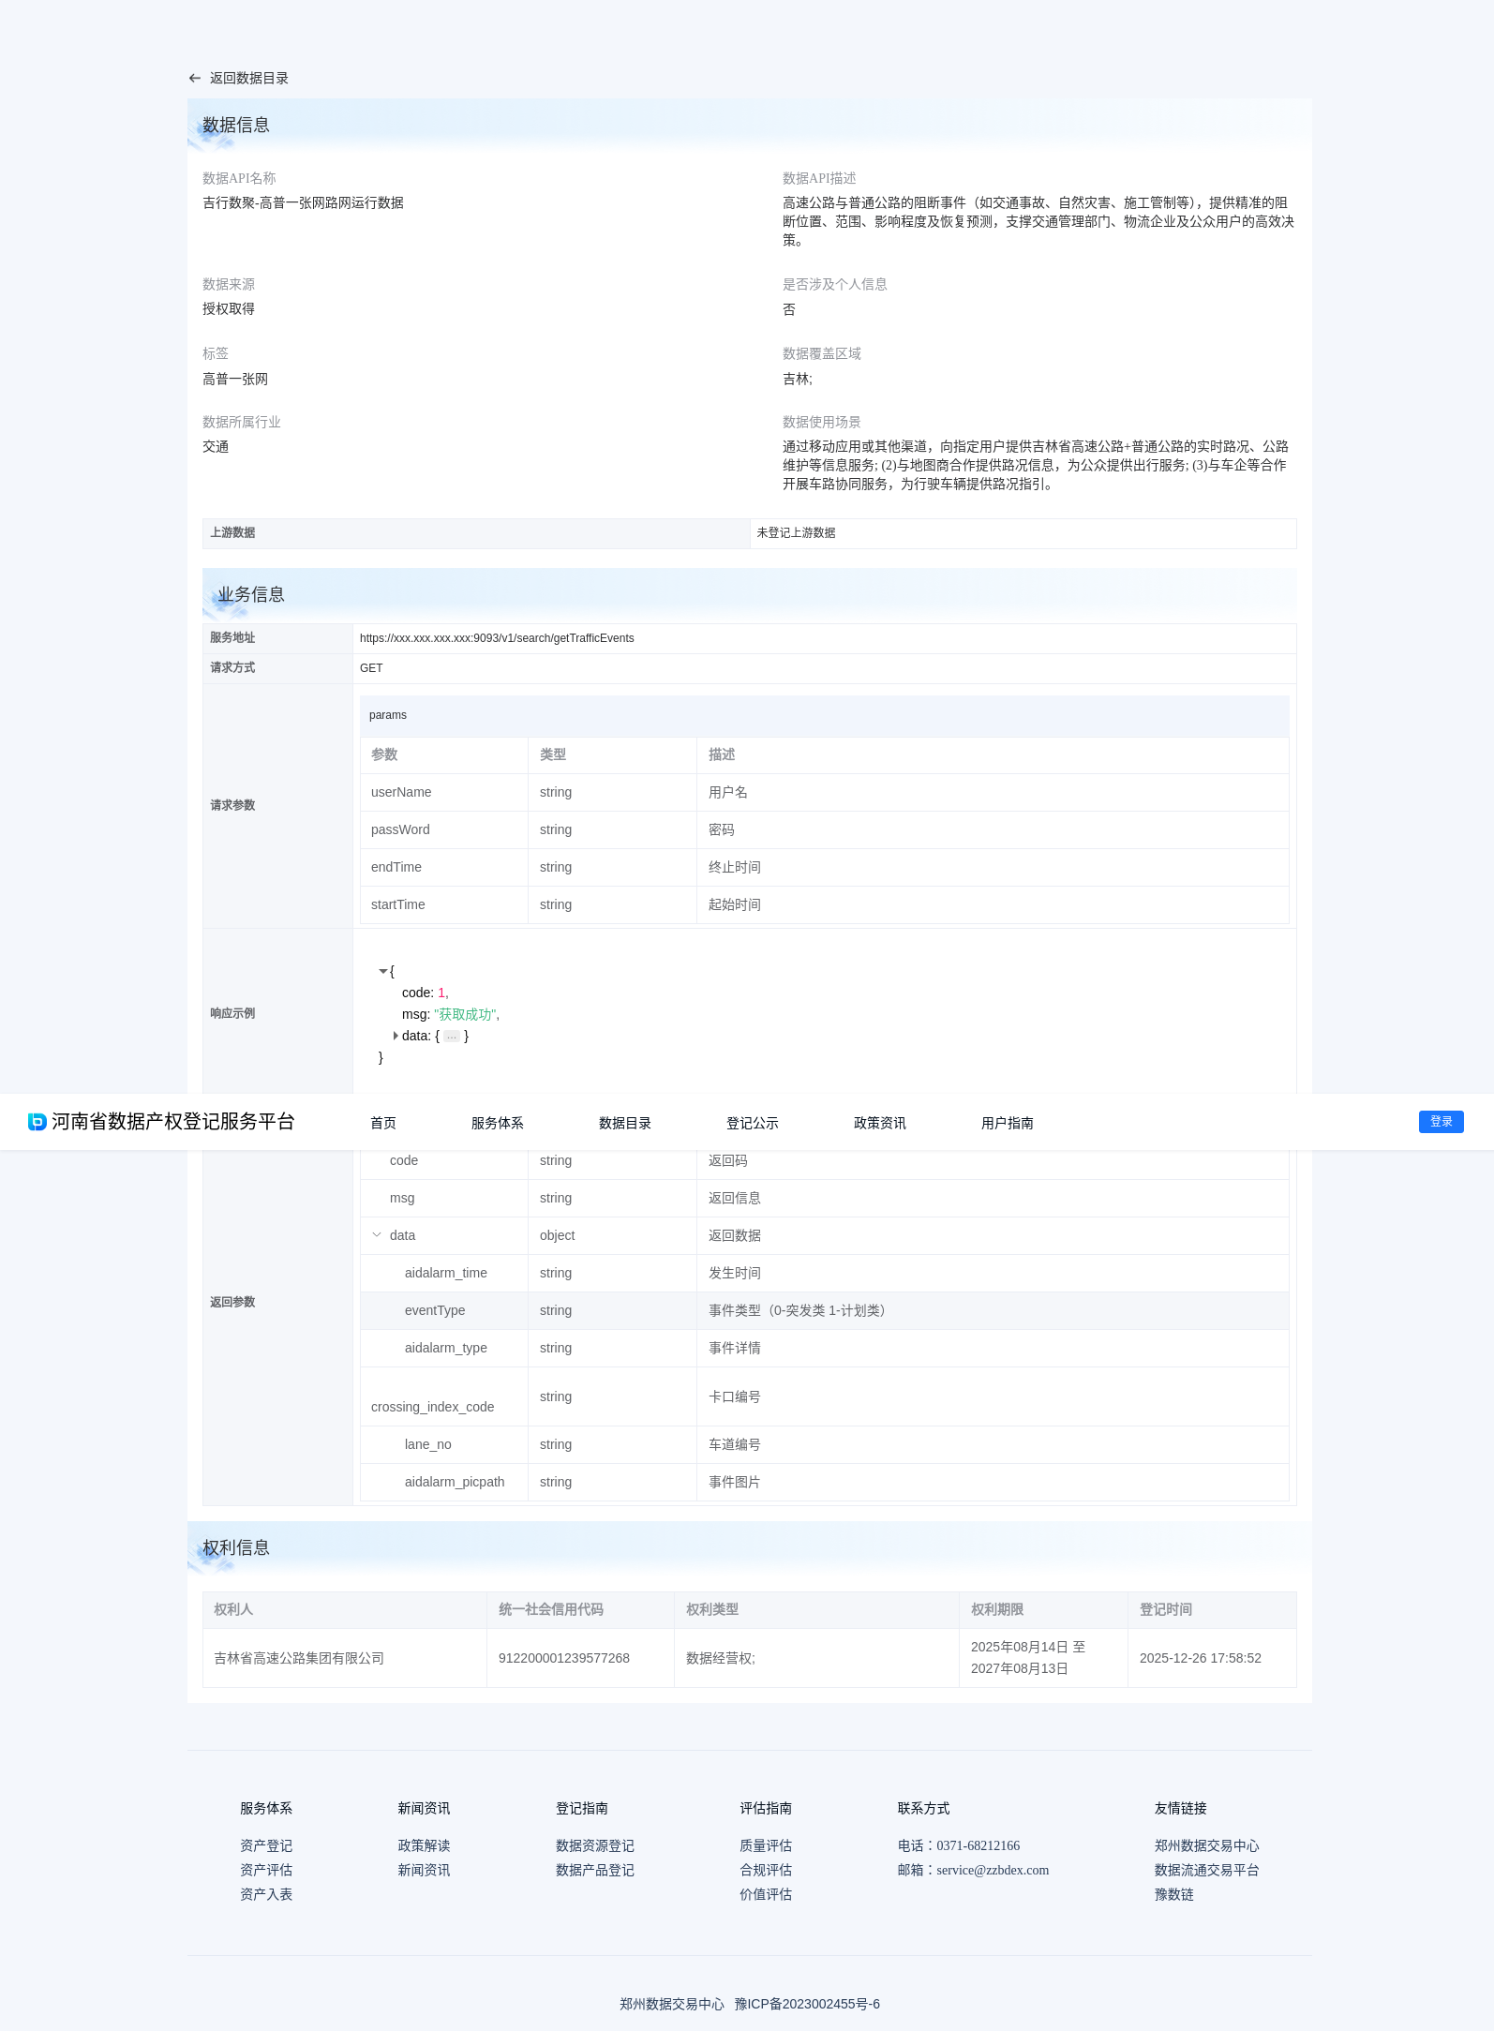Select the eventType return parameter row
The image size is (1494, 2031).
[x=825, y=1310]
